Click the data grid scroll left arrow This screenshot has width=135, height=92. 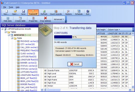[45, 90]
